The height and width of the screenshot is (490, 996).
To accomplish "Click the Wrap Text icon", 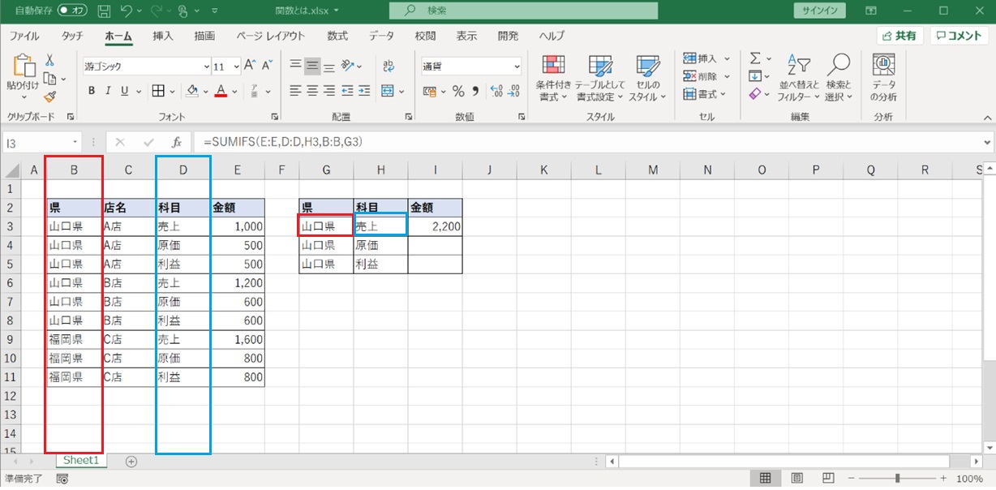I will [x=389, y=66].
